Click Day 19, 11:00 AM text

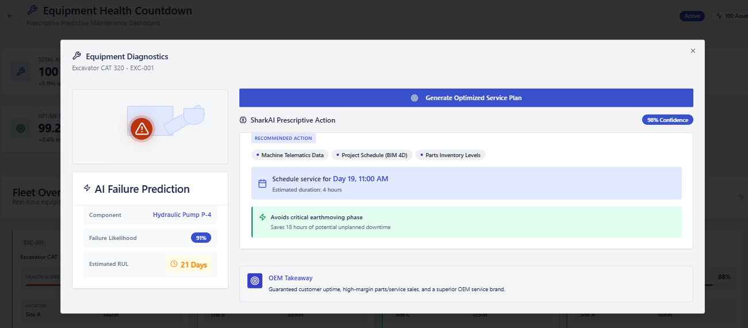click(x=361, y=179)
